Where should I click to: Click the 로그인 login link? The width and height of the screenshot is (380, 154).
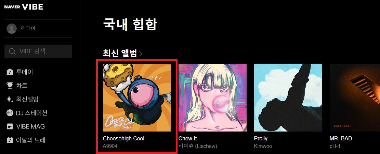(x=28, y=29)
